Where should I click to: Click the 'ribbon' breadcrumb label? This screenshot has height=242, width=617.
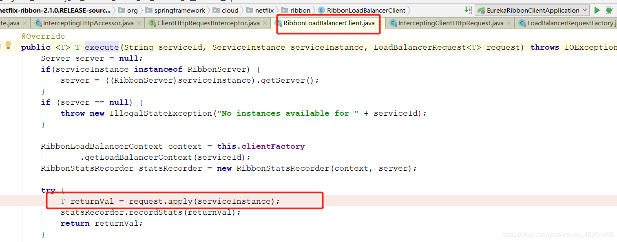(x=300, y=10)
